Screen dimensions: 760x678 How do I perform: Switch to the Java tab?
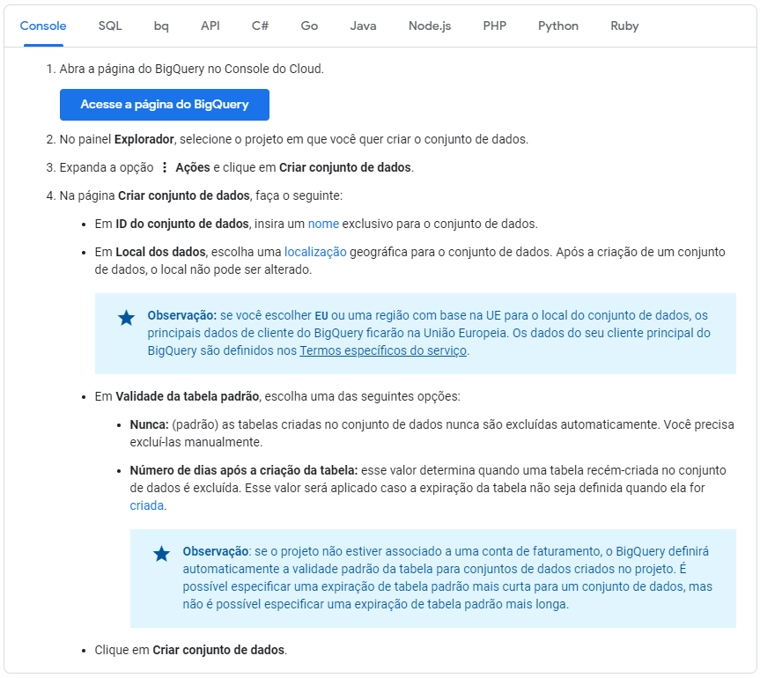363,26
